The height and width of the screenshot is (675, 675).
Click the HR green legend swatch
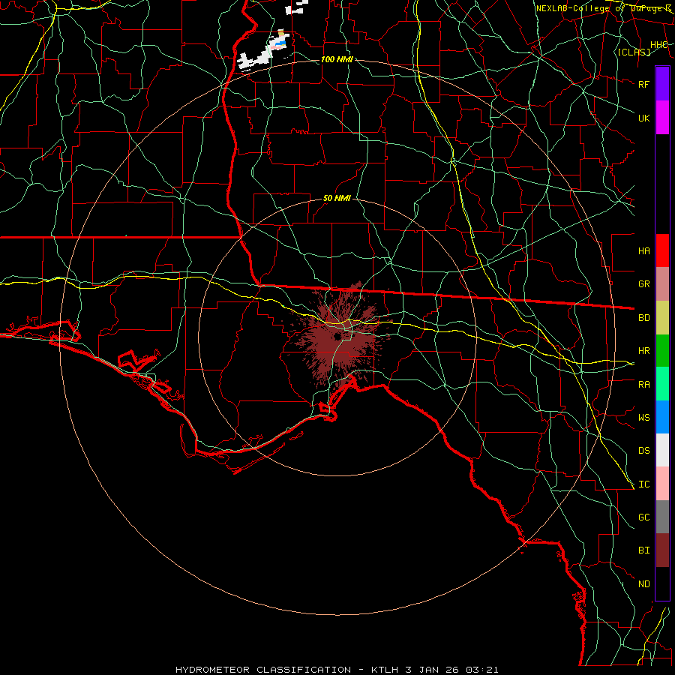point(662,351)
